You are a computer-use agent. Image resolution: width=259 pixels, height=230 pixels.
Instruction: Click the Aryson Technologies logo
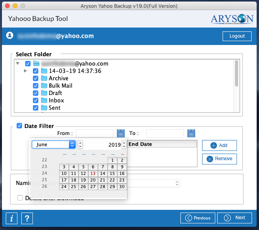tap(232, 19)
